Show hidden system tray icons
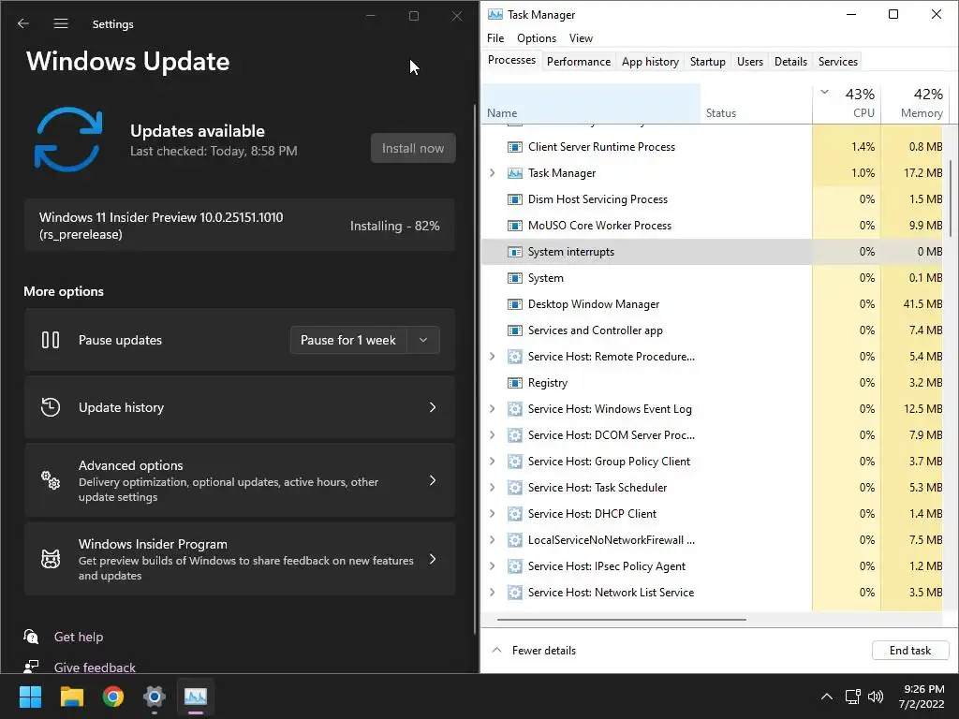The image size is (959, 719). click(826, 697)
